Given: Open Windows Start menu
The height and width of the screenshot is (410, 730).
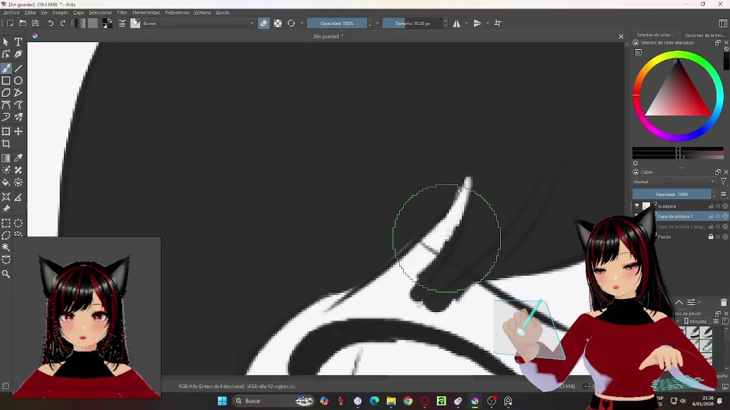Looking at the screenshot, I should coord(222,401).
